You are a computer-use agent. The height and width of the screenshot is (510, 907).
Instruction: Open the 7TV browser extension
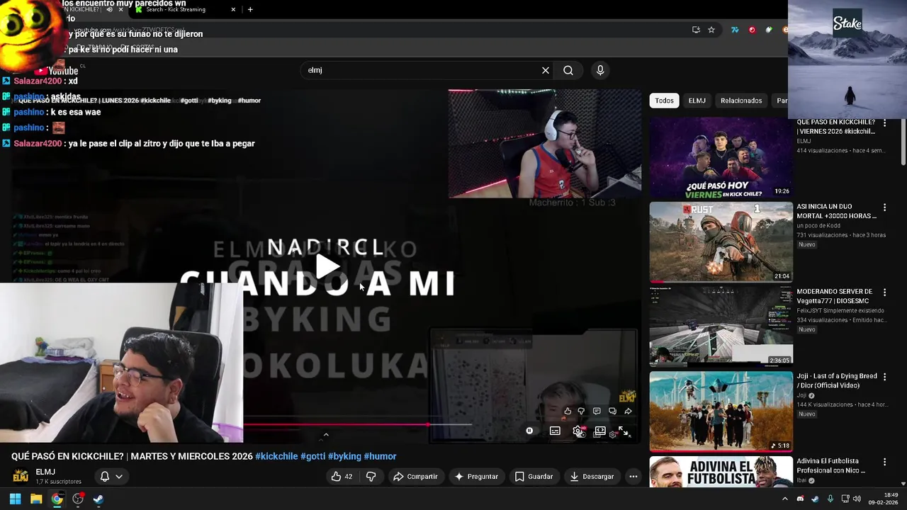point(735,30)
